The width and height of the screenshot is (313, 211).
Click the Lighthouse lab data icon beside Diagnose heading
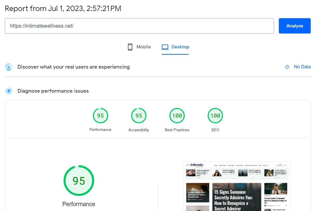tap(8, 91)
